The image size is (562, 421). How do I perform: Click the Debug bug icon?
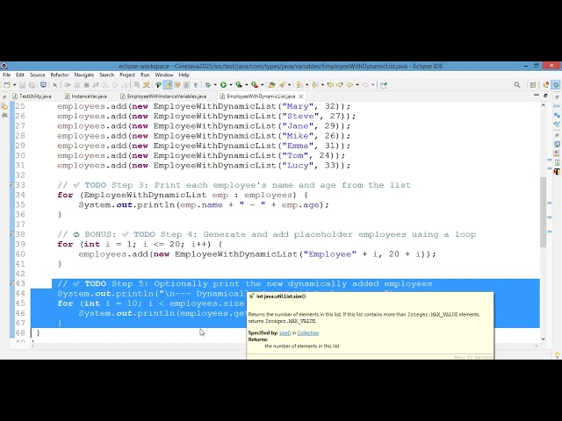click(x=207, y=85)
